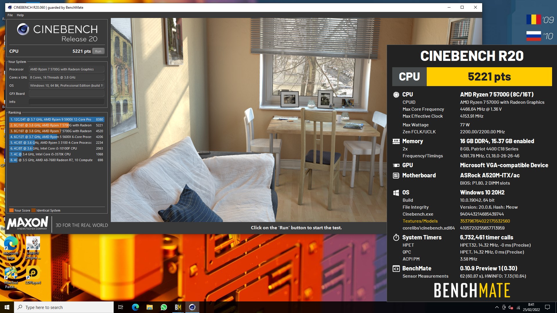Show hidden system tray icons
Screen dimensions: 557x313
tap(497, 307)
